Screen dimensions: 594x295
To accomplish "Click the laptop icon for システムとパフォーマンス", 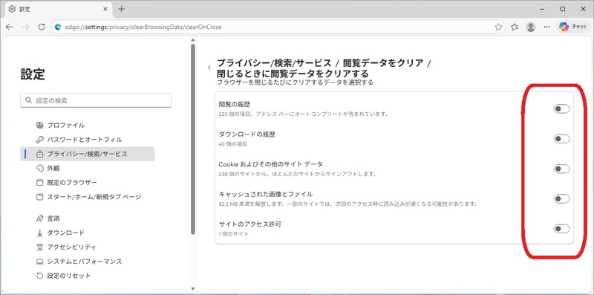I will 40,262.
